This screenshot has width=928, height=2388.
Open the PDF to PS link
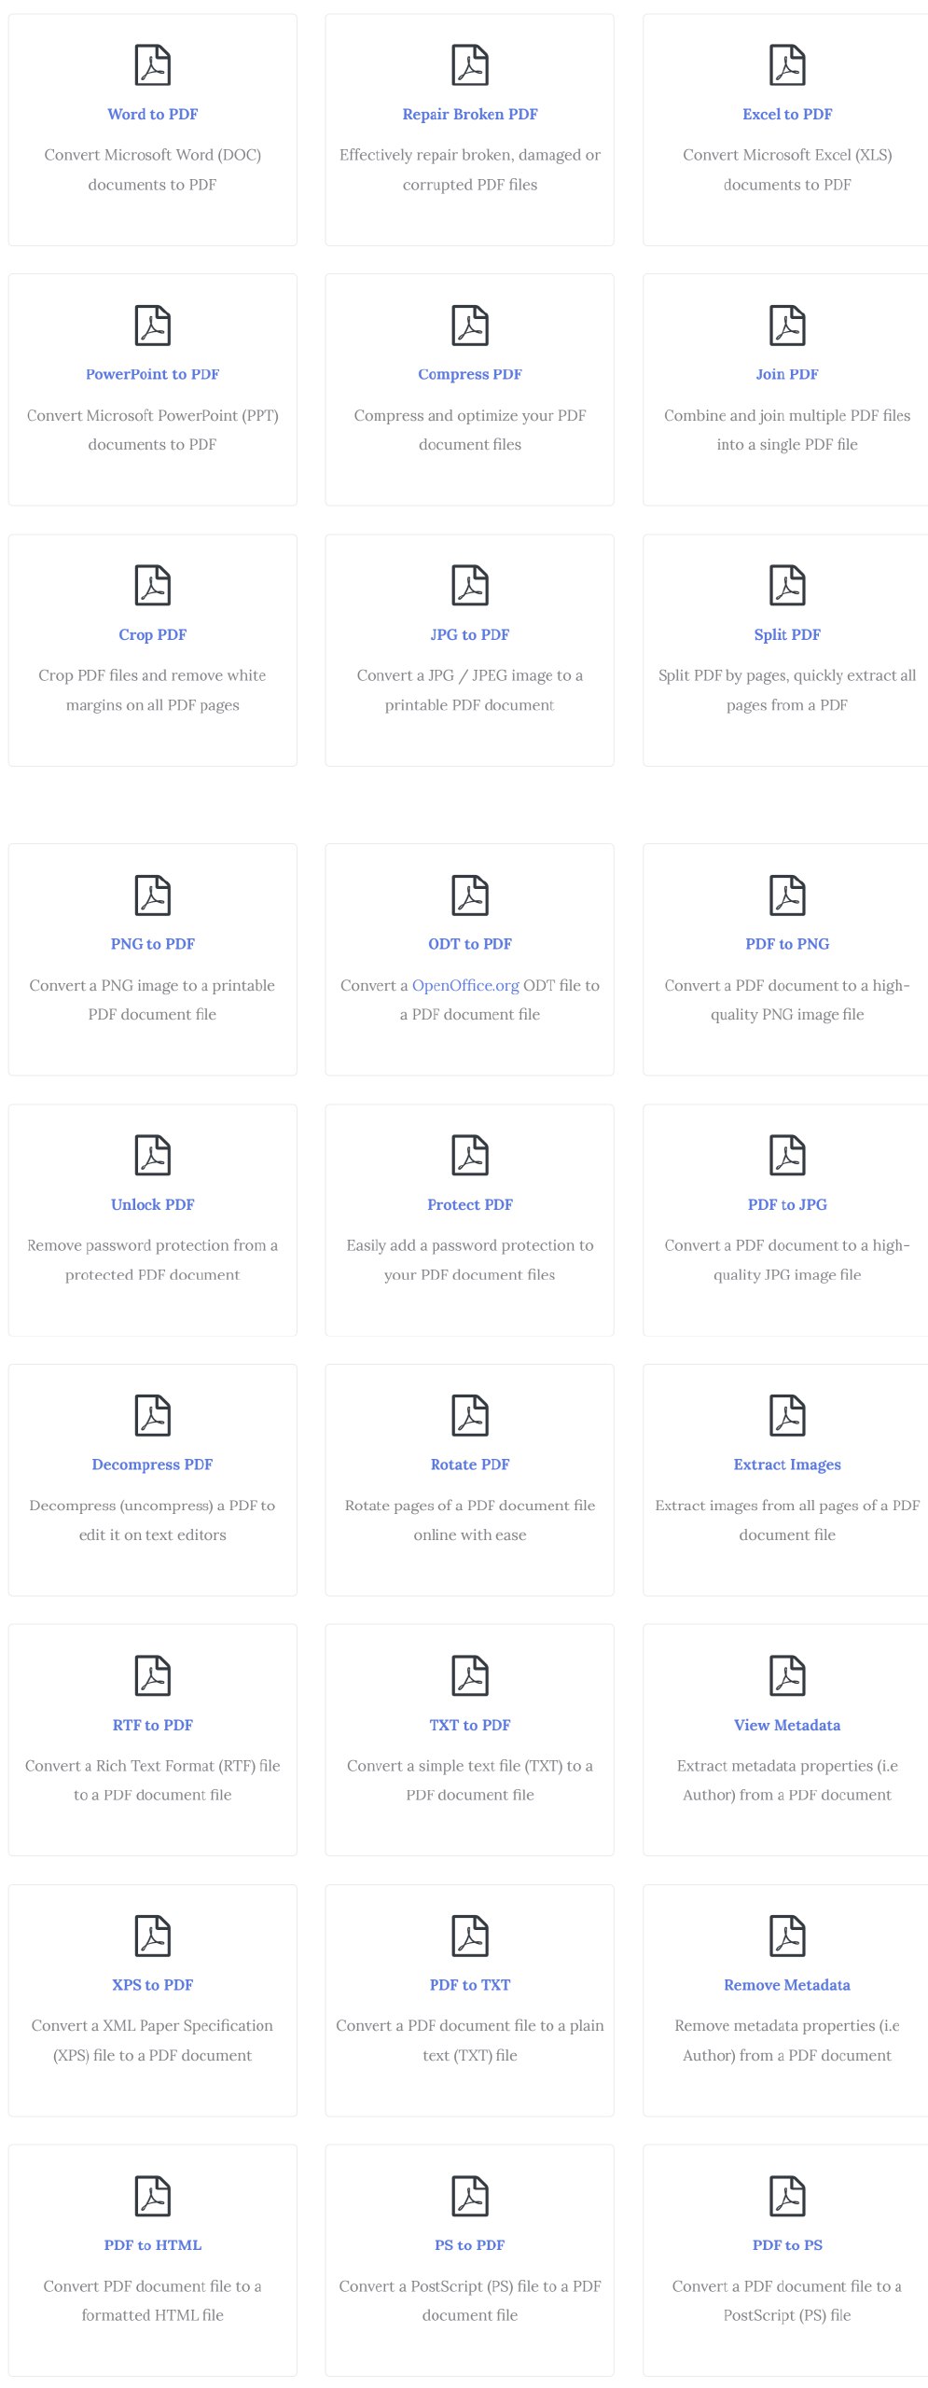click(787, 2245)
